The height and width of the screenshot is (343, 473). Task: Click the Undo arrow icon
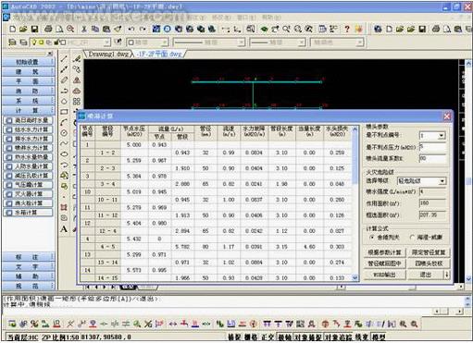[131, 29]
